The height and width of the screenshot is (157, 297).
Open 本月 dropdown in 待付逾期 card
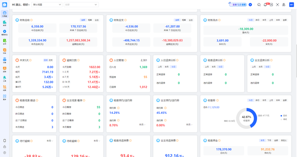point(50,141)
